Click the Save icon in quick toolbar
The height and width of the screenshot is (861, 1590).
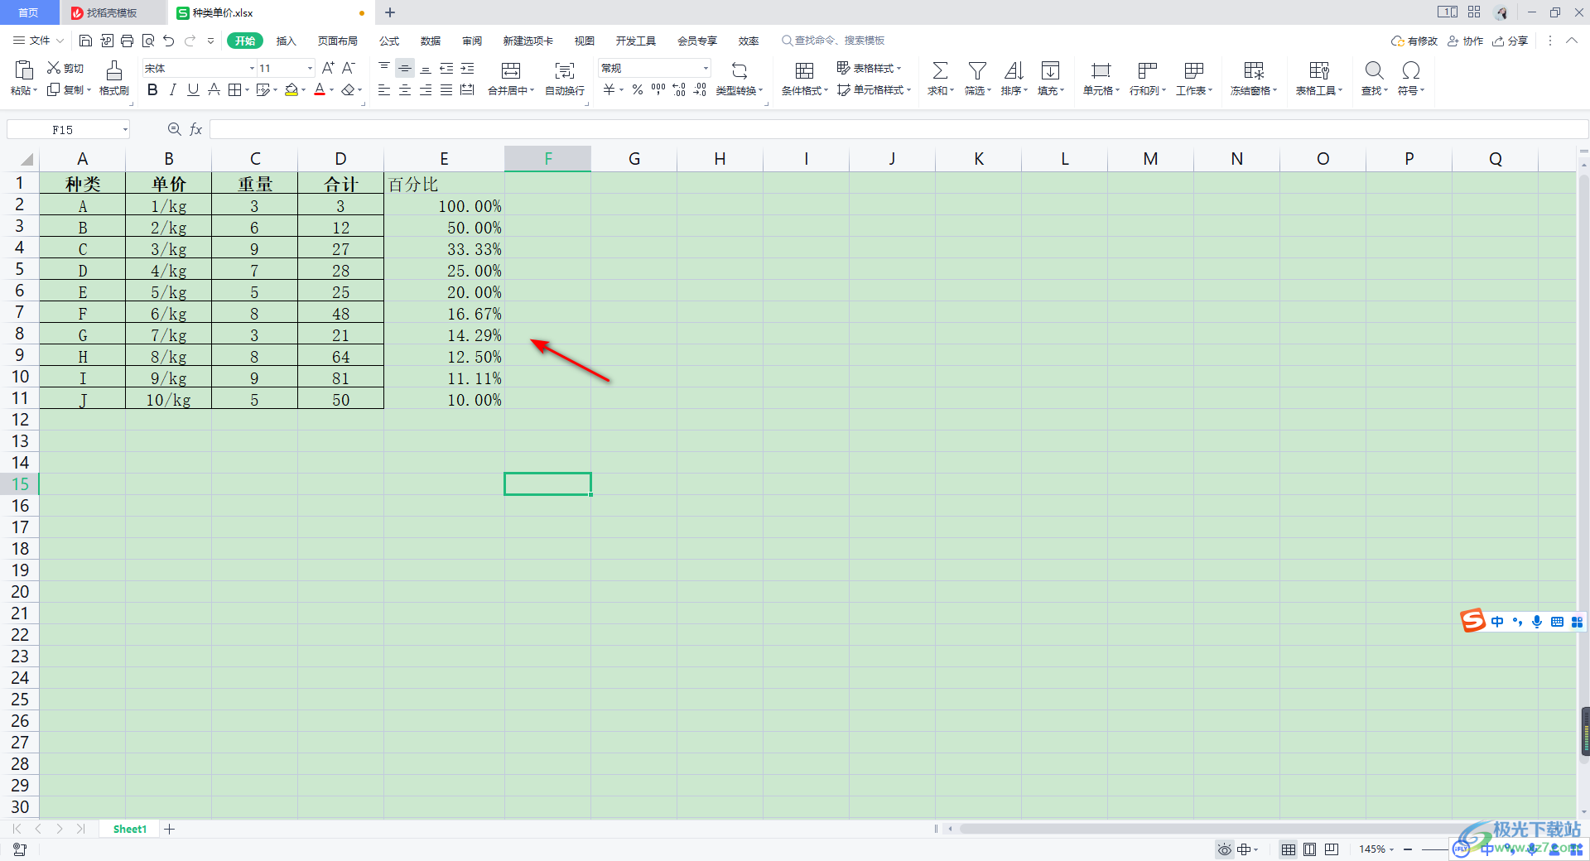85,41
